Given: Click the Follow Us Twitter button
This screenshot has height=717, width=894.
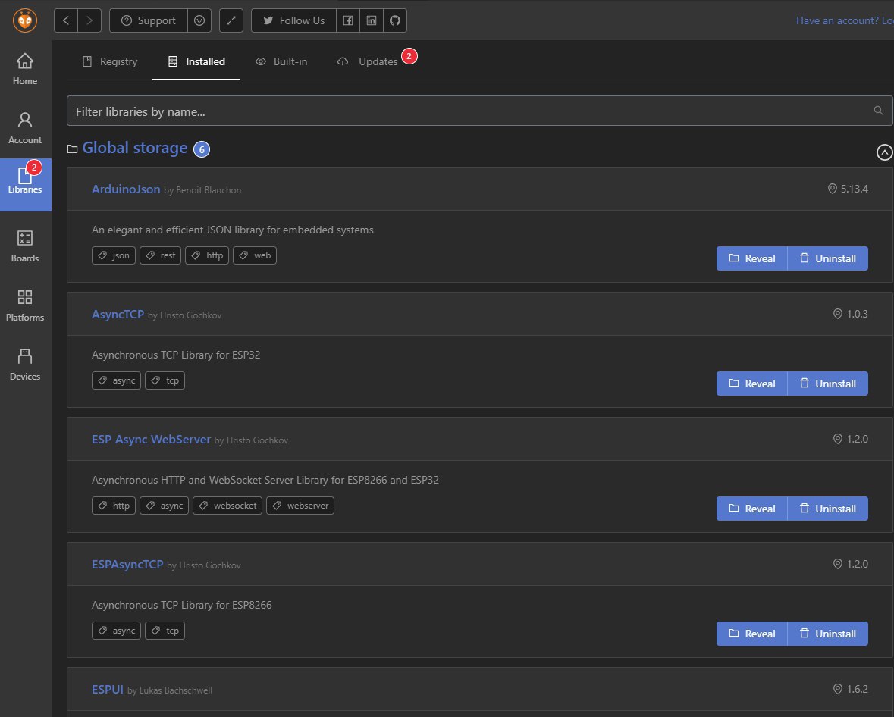Looking at the screenshot, I should point(293,20).
